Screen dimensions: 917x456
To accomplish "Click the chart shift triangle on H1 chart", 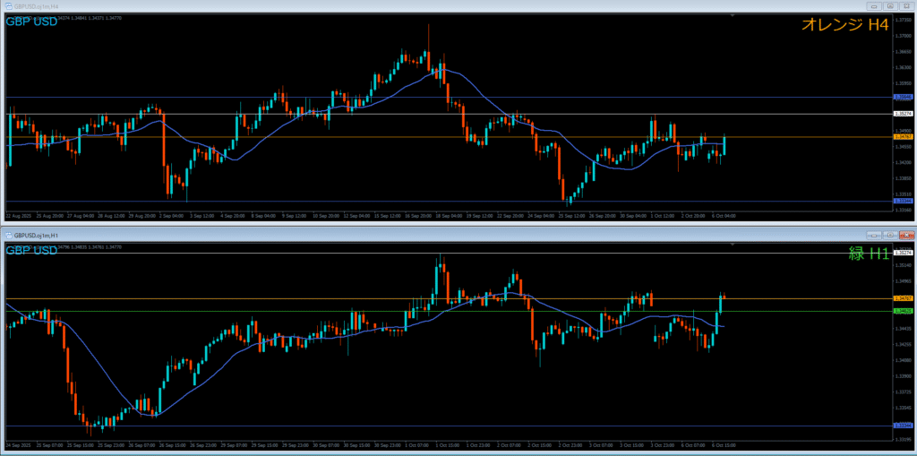I will click(x=733, y=243).
